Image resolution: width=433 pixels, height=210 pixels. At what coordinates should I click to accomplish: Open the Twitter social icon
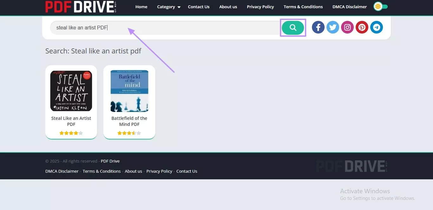[333, 28]
